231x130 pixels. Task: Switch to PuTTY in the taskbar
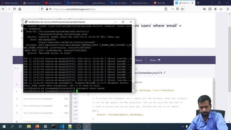point(87,126)
